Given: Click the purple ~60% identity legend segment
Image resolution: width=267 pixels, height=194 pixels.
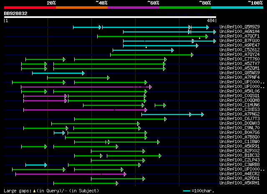Looking at the screenshot, I should point(133,8).
